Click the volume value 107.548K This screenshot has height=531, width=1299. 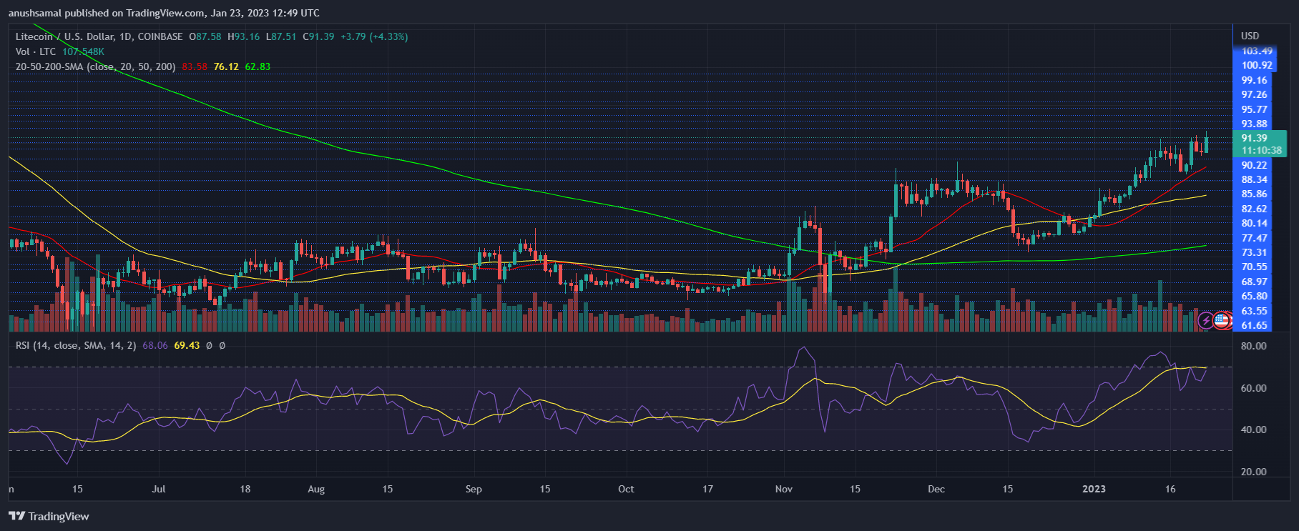83,51
